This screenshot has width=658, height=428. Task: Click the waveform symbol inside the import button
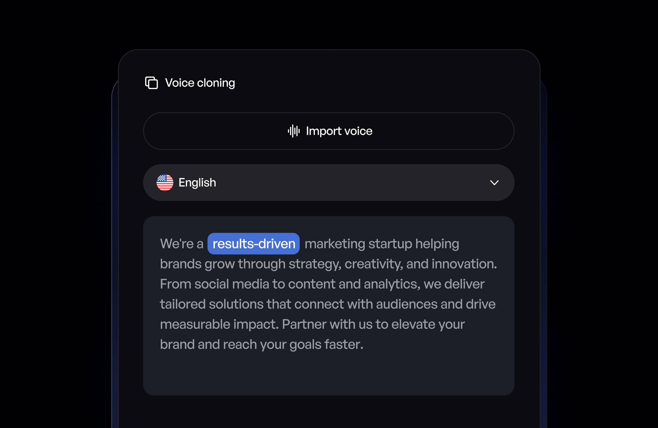[294, 131]
